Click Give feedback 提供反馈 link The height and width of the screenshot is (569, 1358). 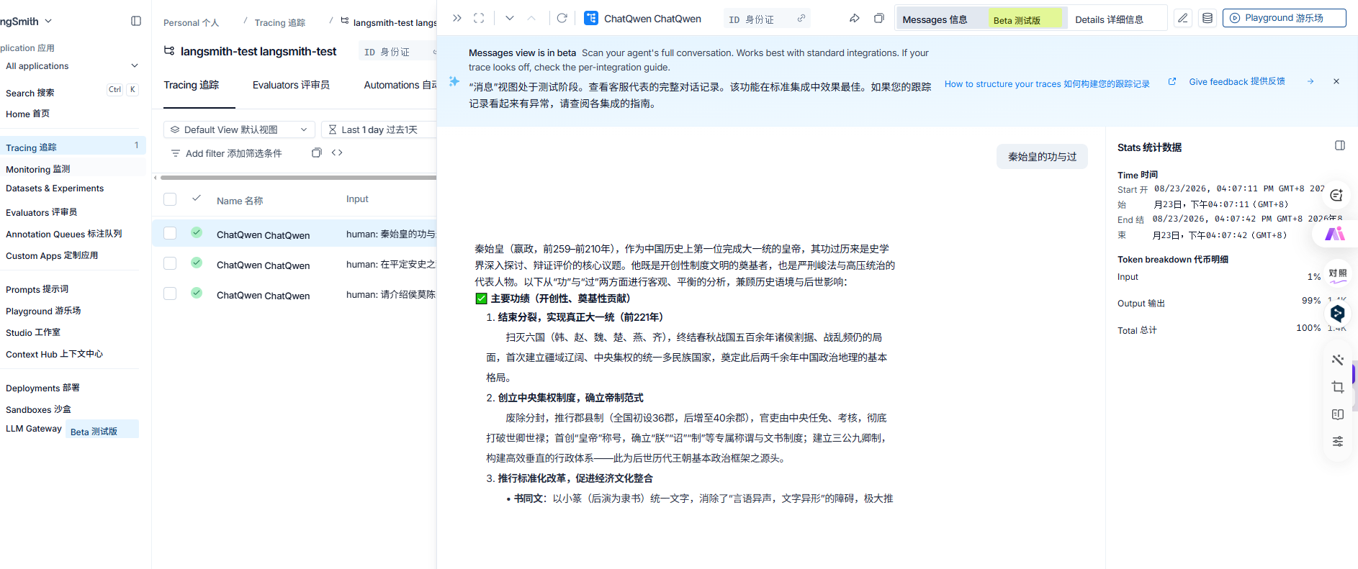click(x=1237, y=81)
